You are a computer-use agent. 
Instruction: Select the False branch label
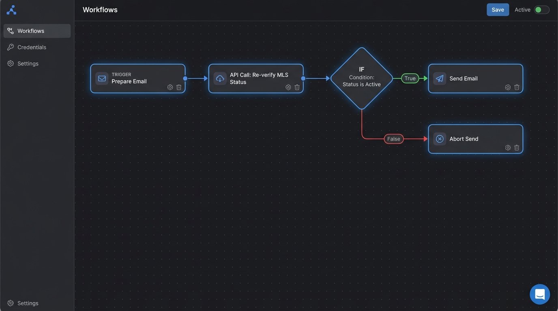coord(393,139)
